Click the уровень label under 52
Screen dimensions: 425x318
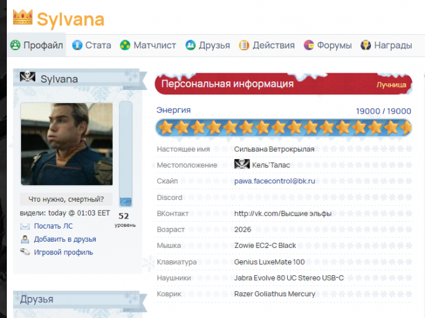pyautogui.click(x=125, y=225)
